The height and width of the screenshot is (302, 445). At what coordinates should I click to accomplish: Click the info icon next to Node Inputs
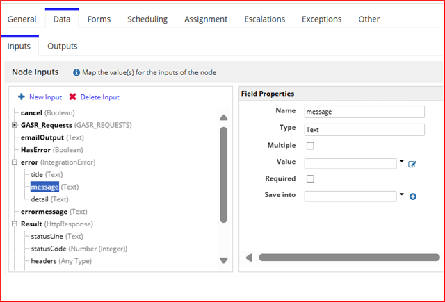click(x=76, y=72)
